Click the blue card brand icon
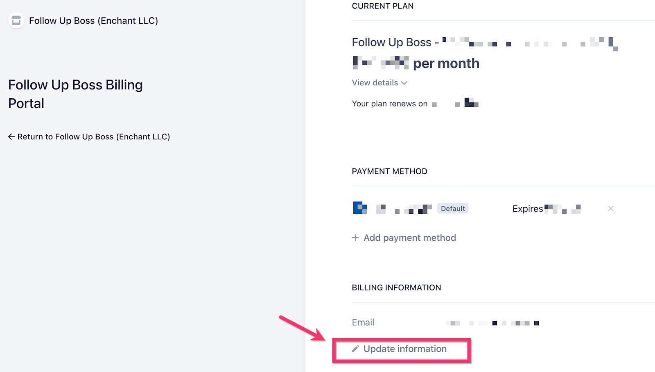The width and height of the screenshot is (655, 372). pos(360,208)
